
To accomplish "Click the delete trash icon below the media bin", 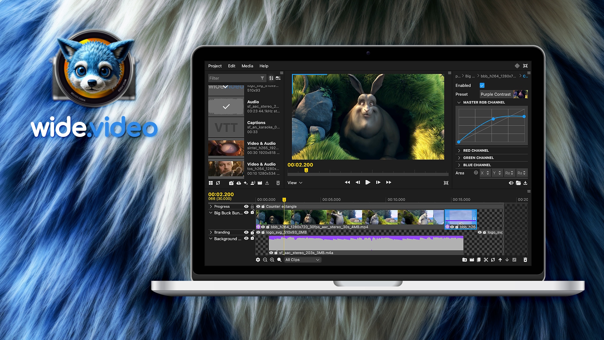I will tap(278, 183).
